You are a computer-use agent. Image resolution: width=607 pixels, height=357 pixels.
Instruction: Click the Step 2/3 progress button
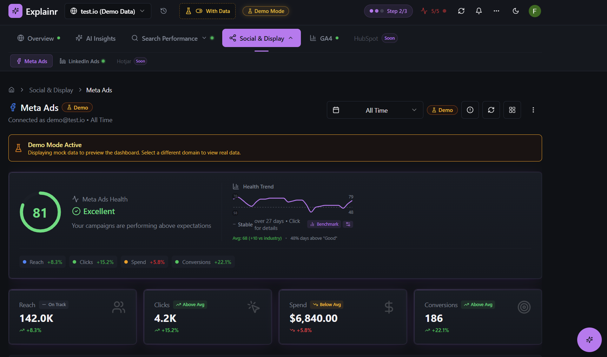[388, 11]
